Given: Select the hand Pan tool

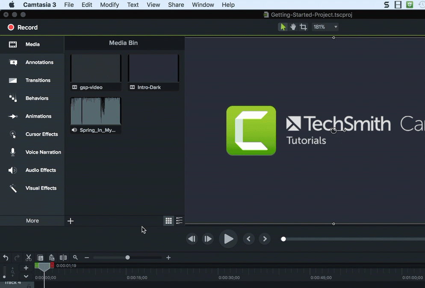Looking at the screenshot, I should (293, 27).
